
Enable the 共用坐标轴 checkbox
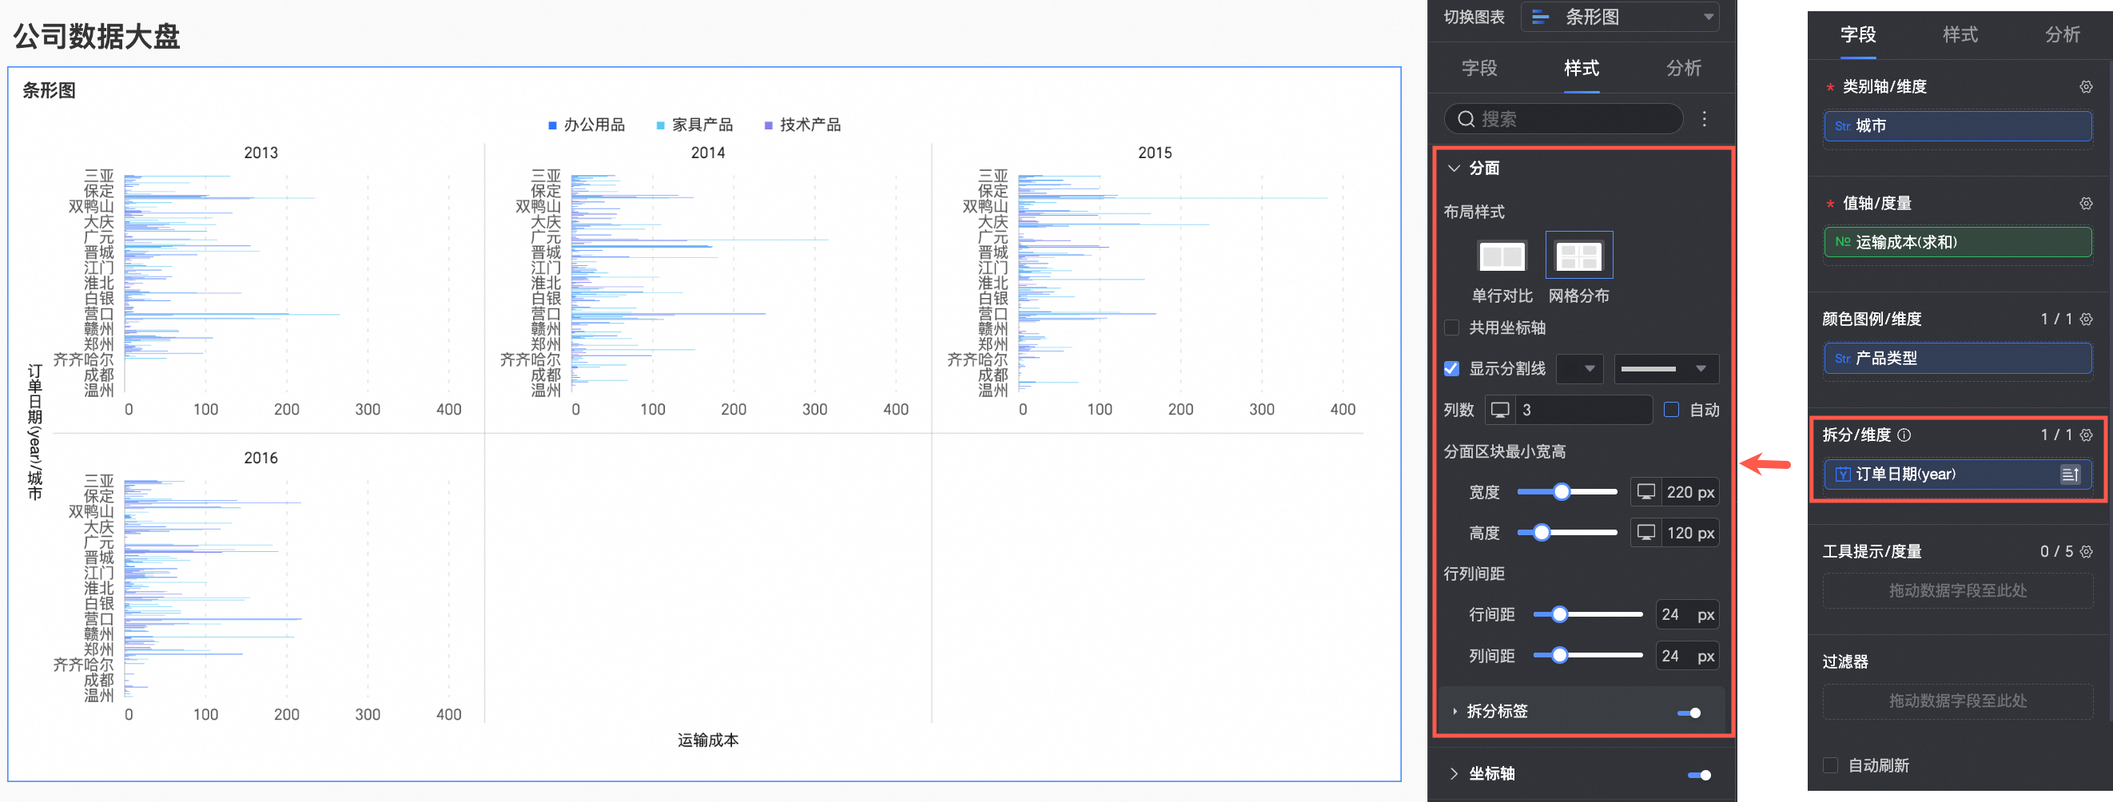1452,328
